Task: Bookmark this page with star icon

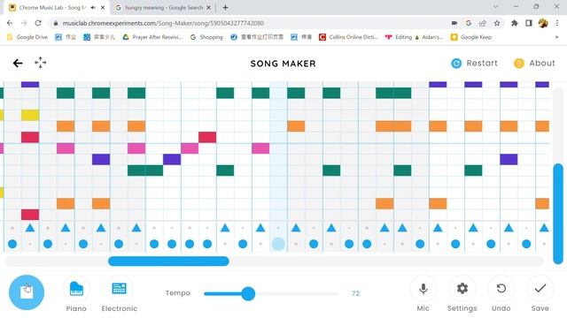Action: click(x=497, y=23)
